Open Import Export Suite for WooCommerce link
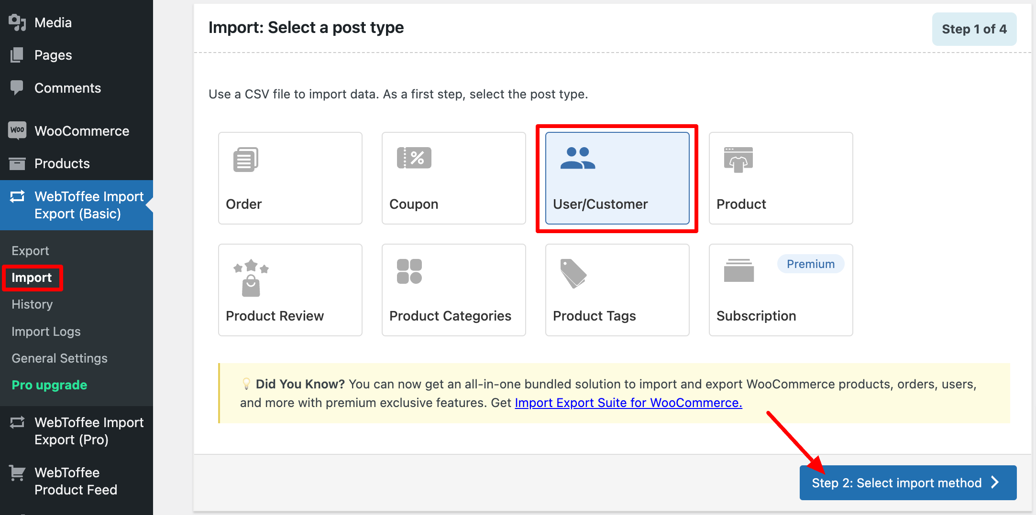The image size is (1036, 515). click(628, 403)
